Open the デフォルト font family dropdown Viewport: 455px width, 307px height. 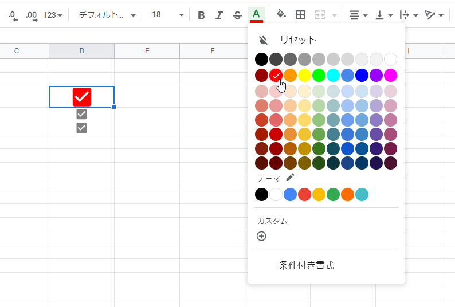107,15
